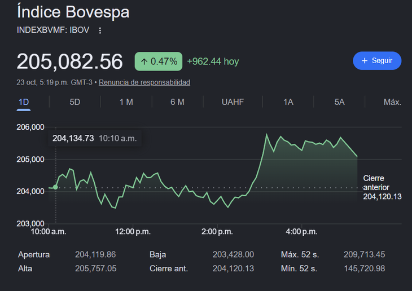Image resolution: width=412 pixels, height=291 pixels.
Task: Switch to the 5A time range tab
Action: click(x=339, y=102)
